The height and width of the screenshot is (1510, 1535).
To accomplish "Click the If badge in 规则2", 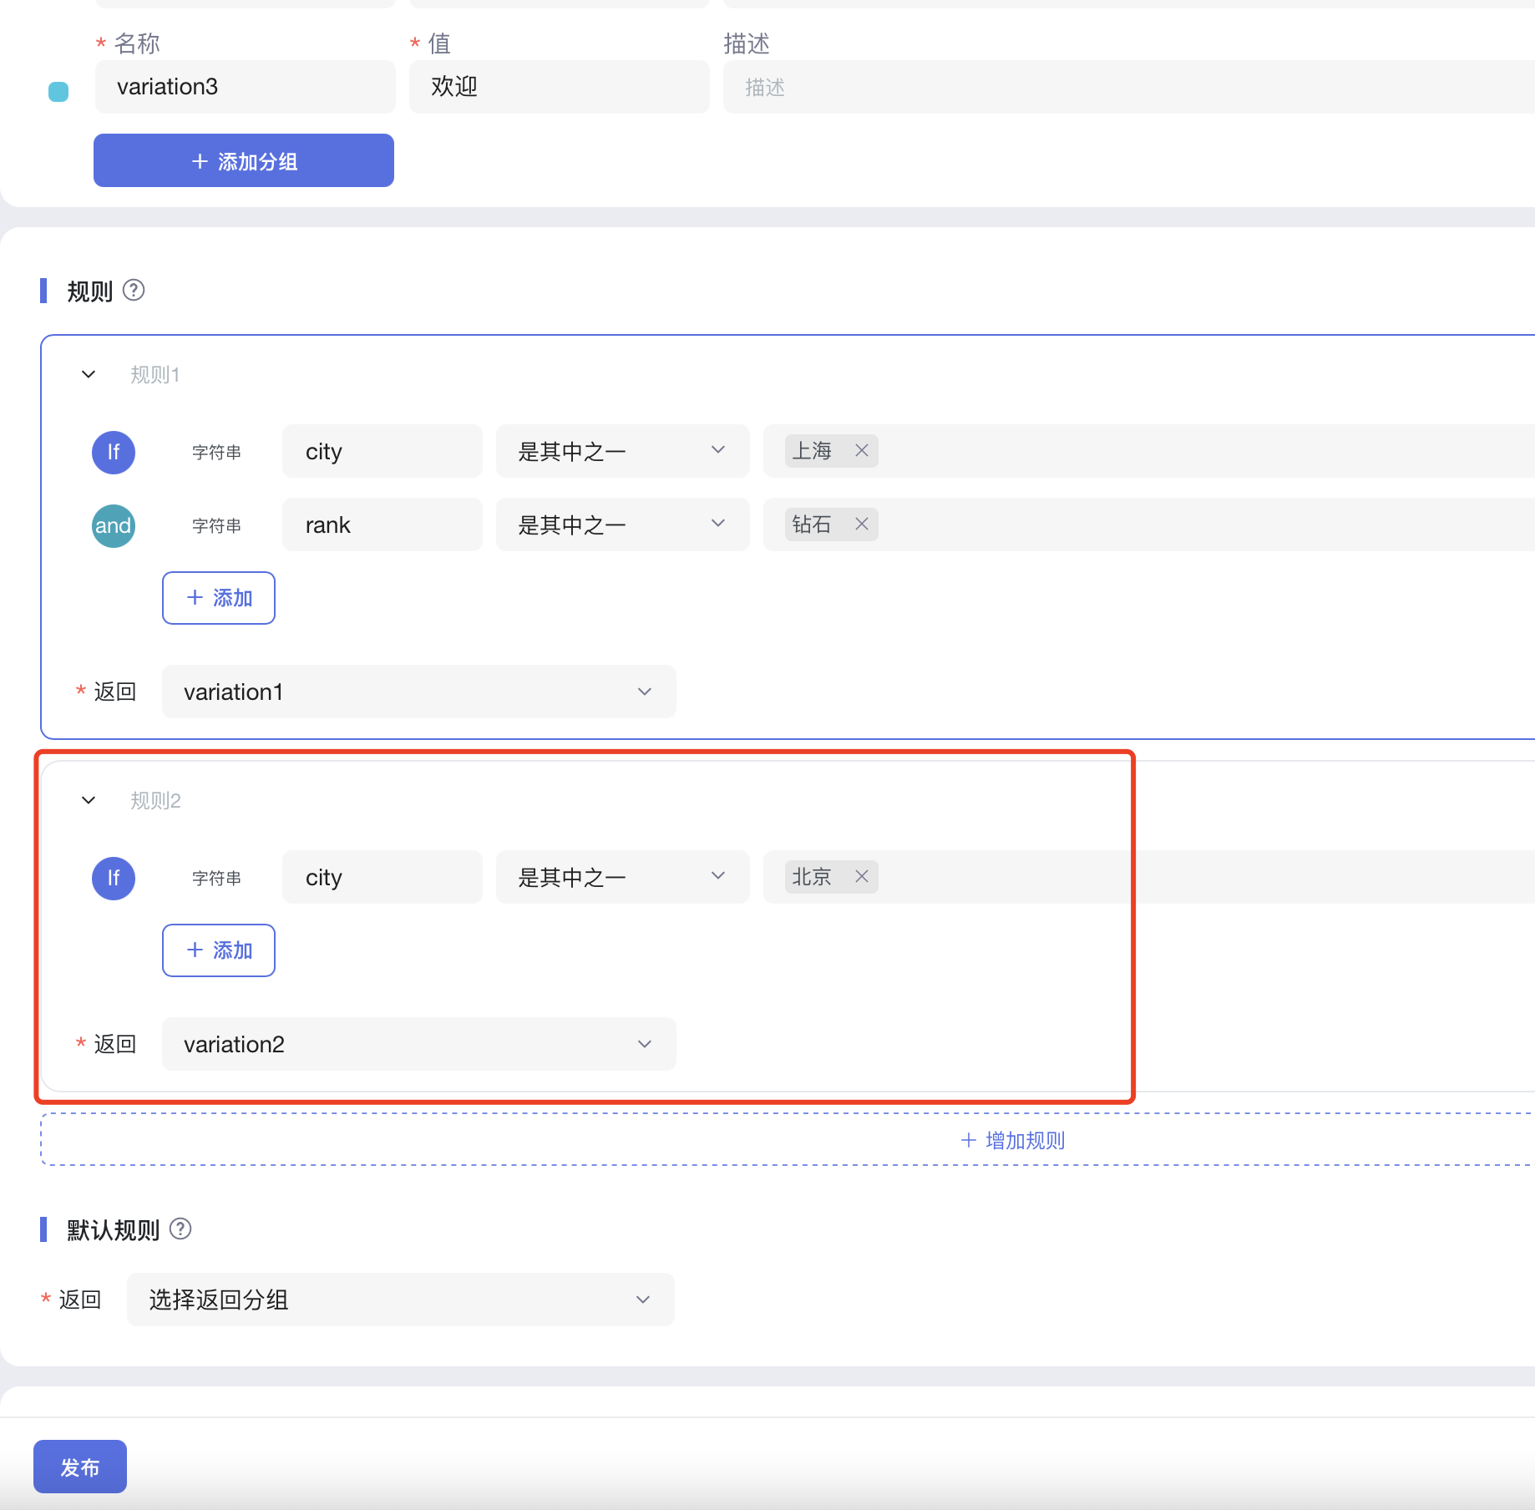I will coord(114,878).
